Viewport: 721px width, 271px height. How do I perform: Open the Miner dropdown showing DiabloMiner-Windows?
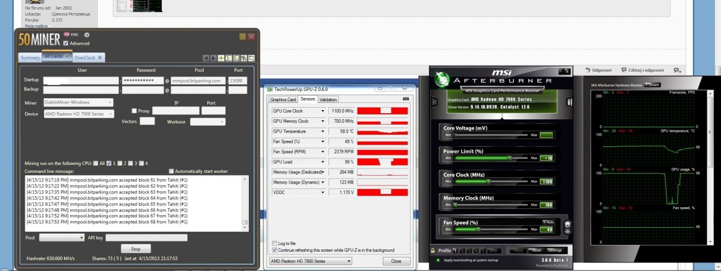[x=79, y=103]
